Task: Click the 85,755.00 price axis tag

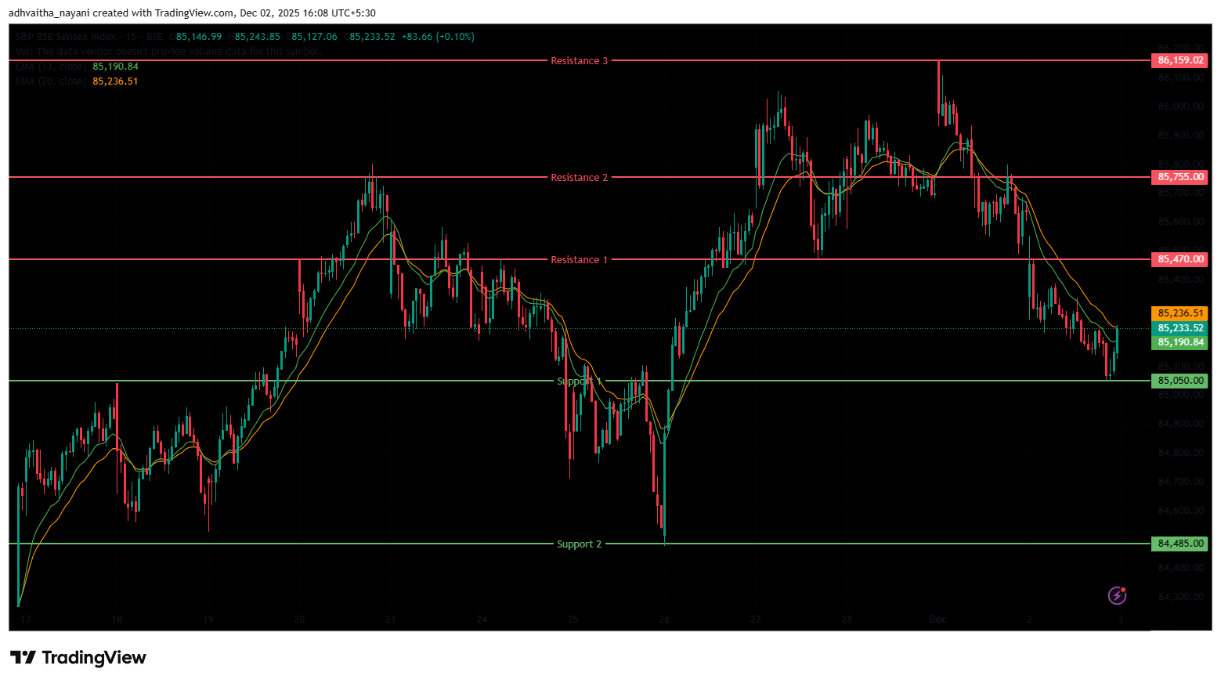Action: [x=1179, y=177]
